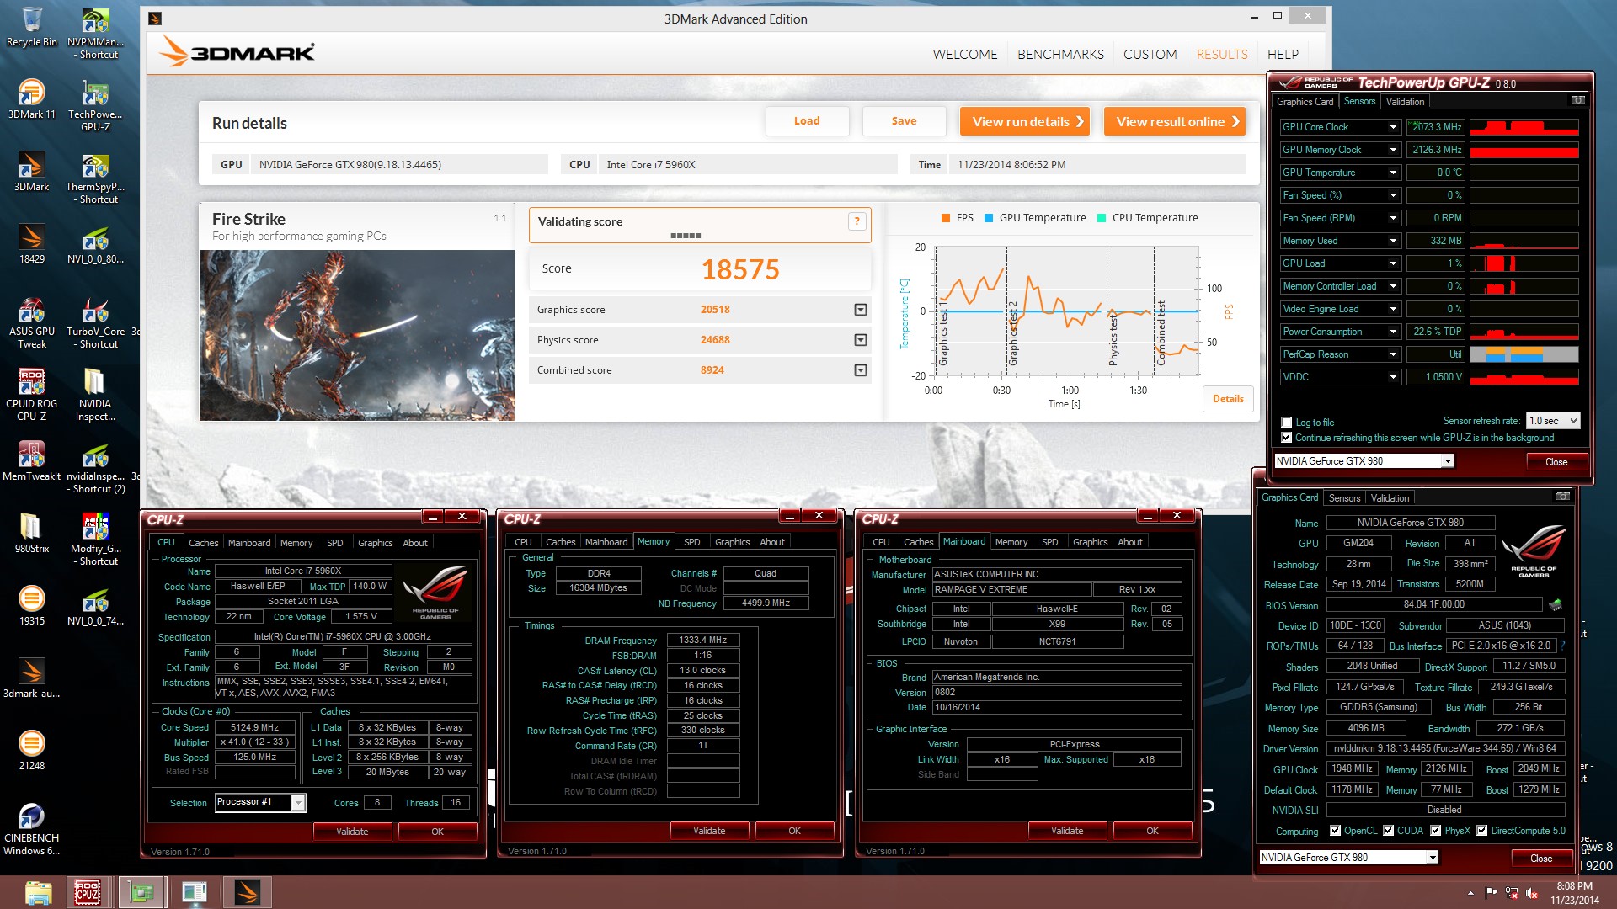Screen dimensions: 1617x909
Task: Click the View result online button
Action: pos(1175,121)
